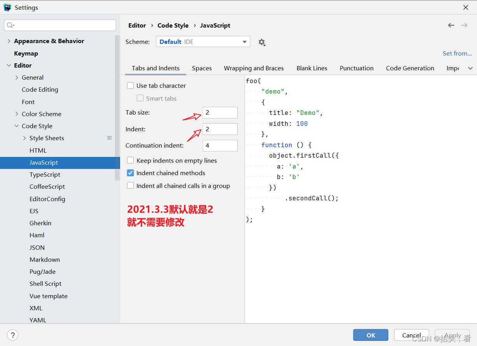Switch to Wrapping and Braces tab

point(254,68)
